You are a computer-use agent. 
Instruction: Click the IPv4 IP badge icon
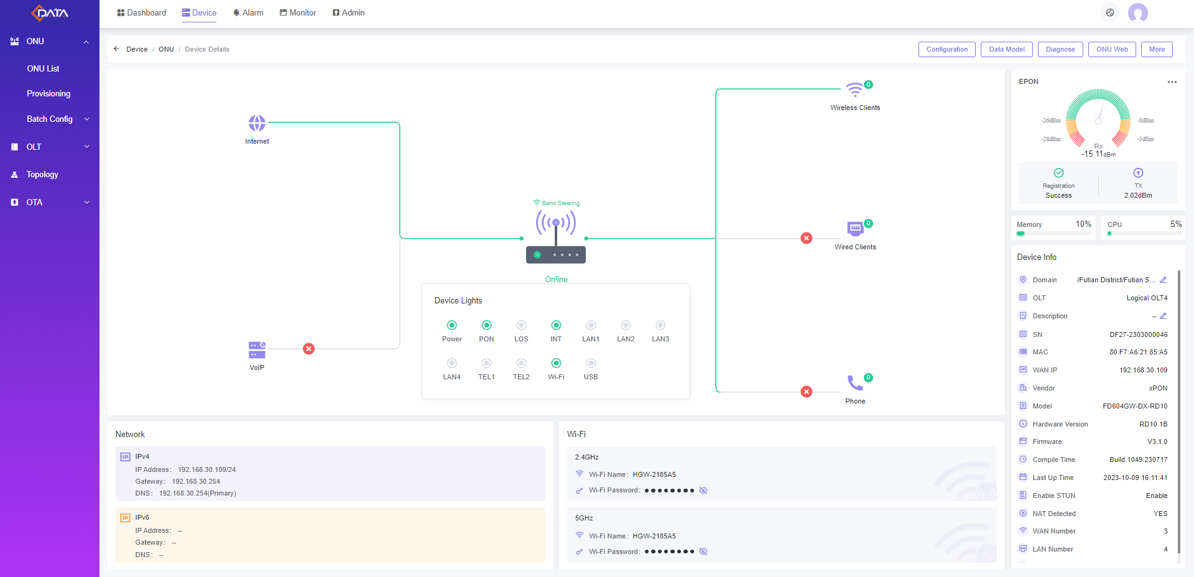125,457
